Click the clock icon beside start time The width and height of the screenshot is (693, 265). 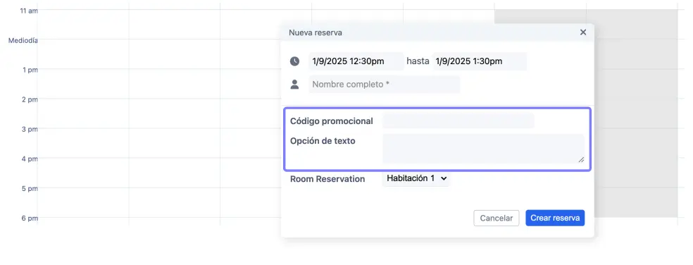click(295, 61)
